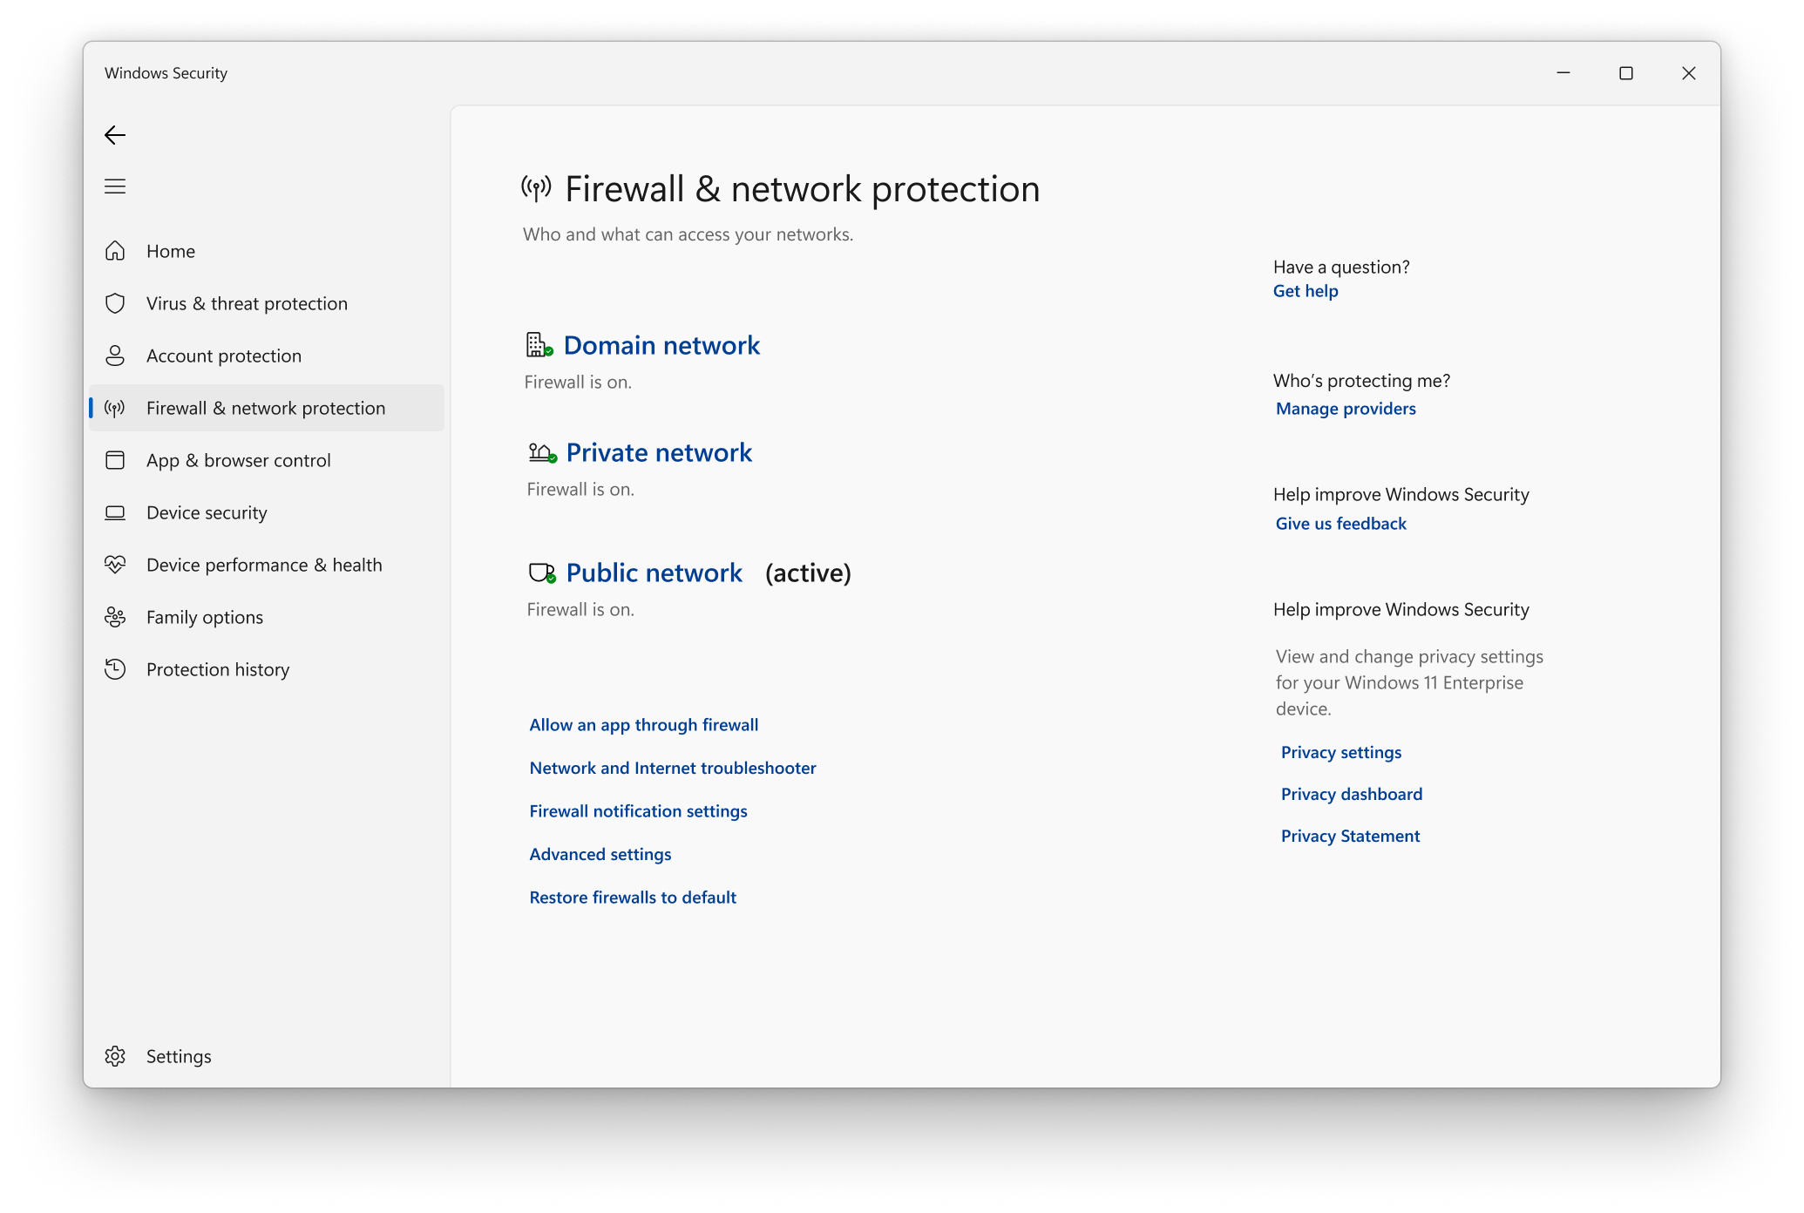Screen dimensions: 1804x1213
Task: Open the Domain network settings
Action: click(661, 344)
